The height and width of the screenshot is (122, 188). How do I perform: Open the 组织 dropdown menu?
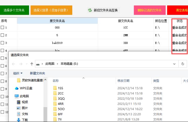point(18,73)
